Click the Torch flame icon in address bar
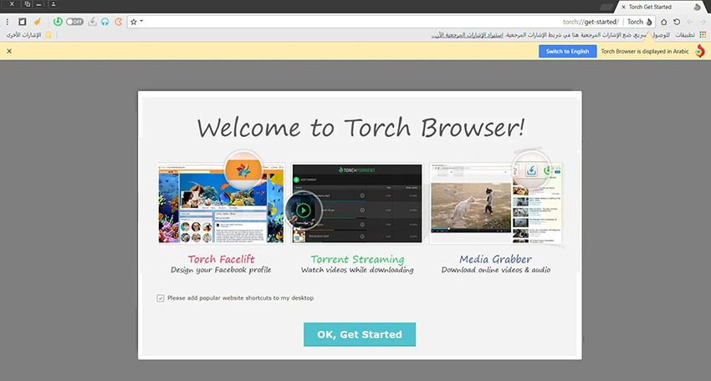This screenshot has width=711, height=381. tap(649, 22)
